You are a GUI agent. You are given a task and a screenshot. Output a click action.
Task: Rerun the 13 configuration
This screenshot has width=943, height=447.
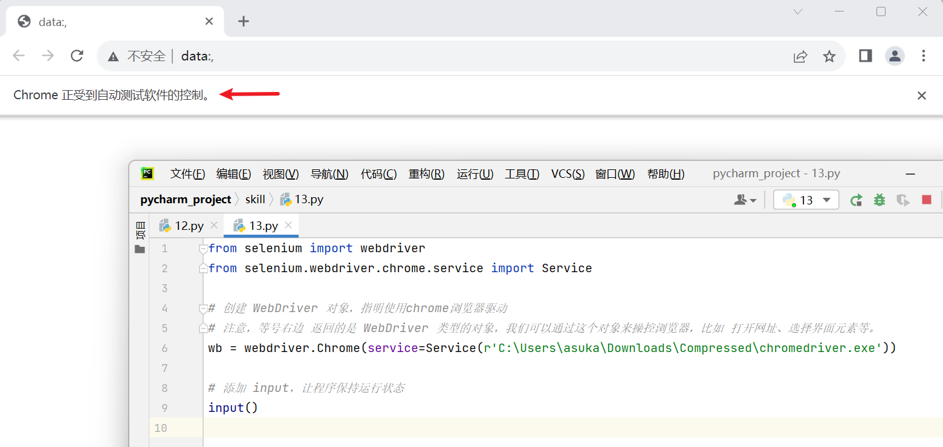[x=856, y=200]
